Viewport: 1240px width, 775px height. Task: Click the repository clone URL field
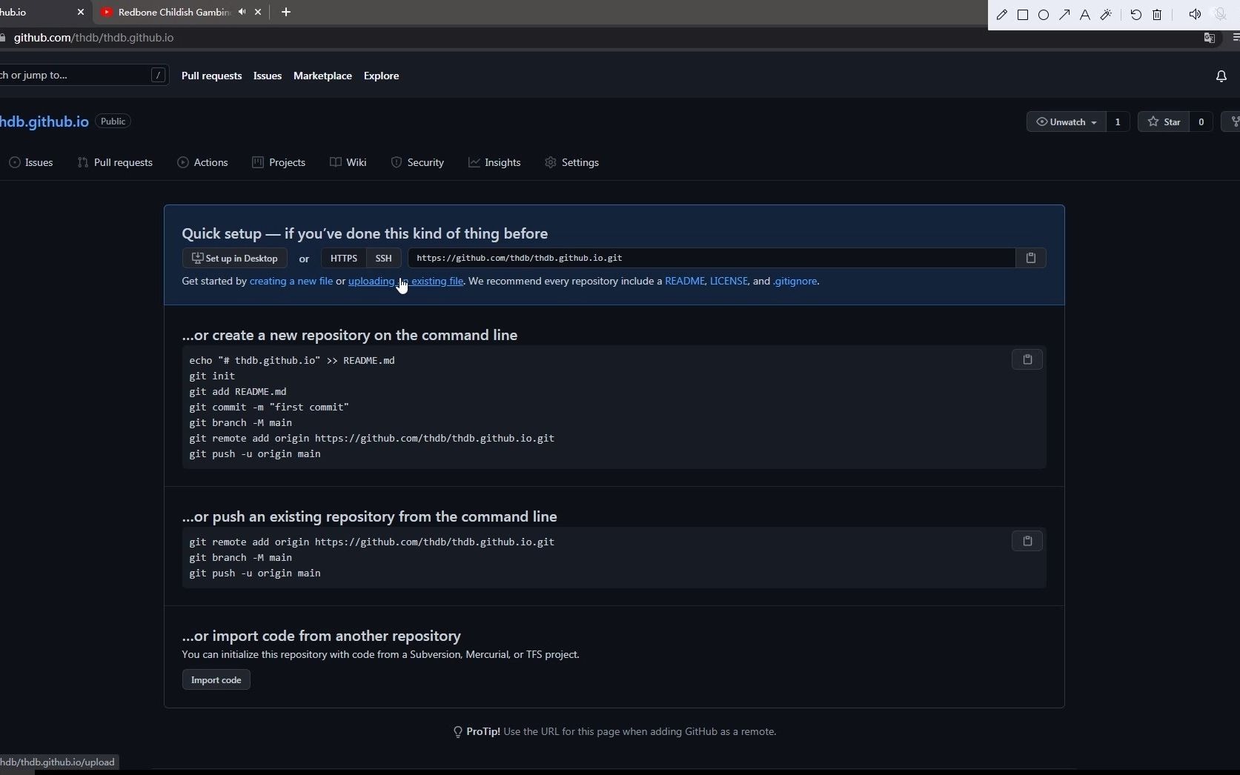click(x=711, y=258)
